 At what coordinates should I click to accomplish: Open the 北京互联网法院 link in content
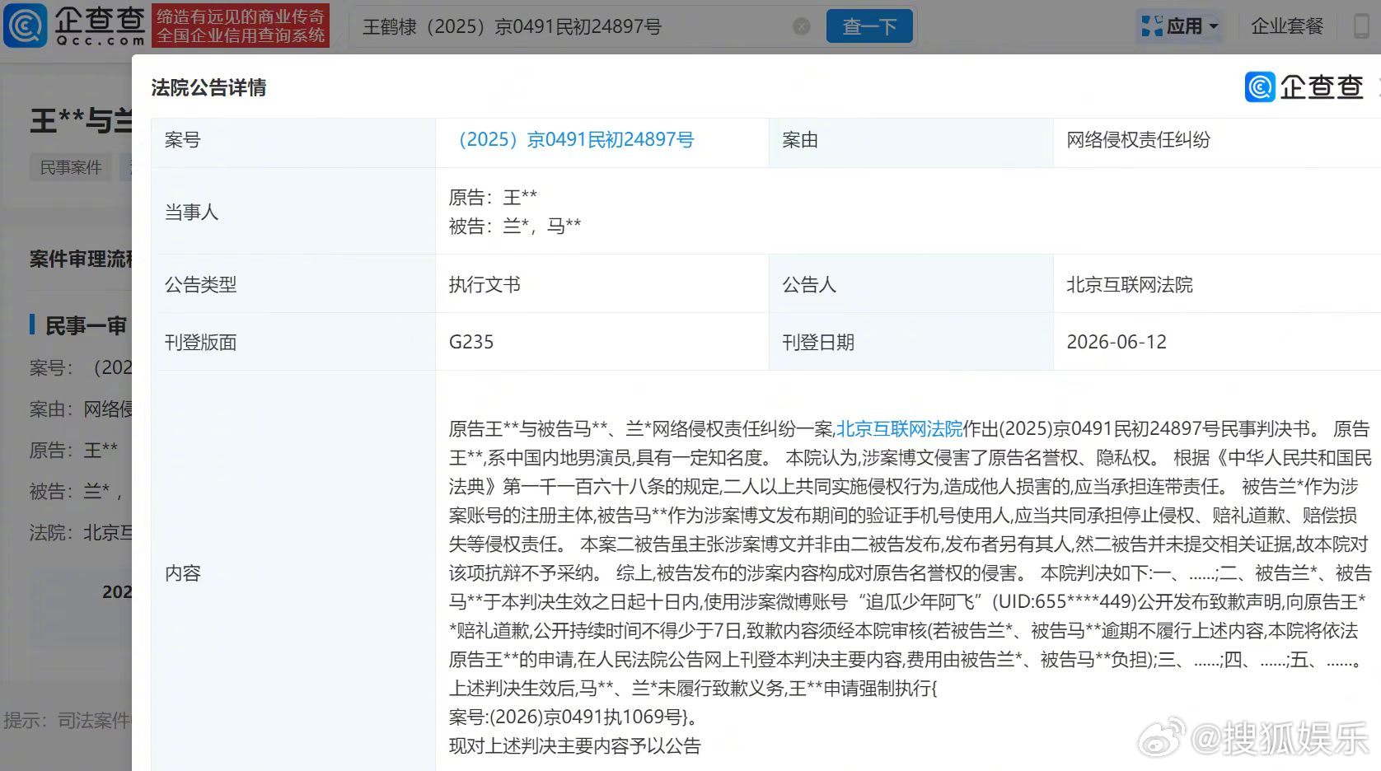(899, 429)
